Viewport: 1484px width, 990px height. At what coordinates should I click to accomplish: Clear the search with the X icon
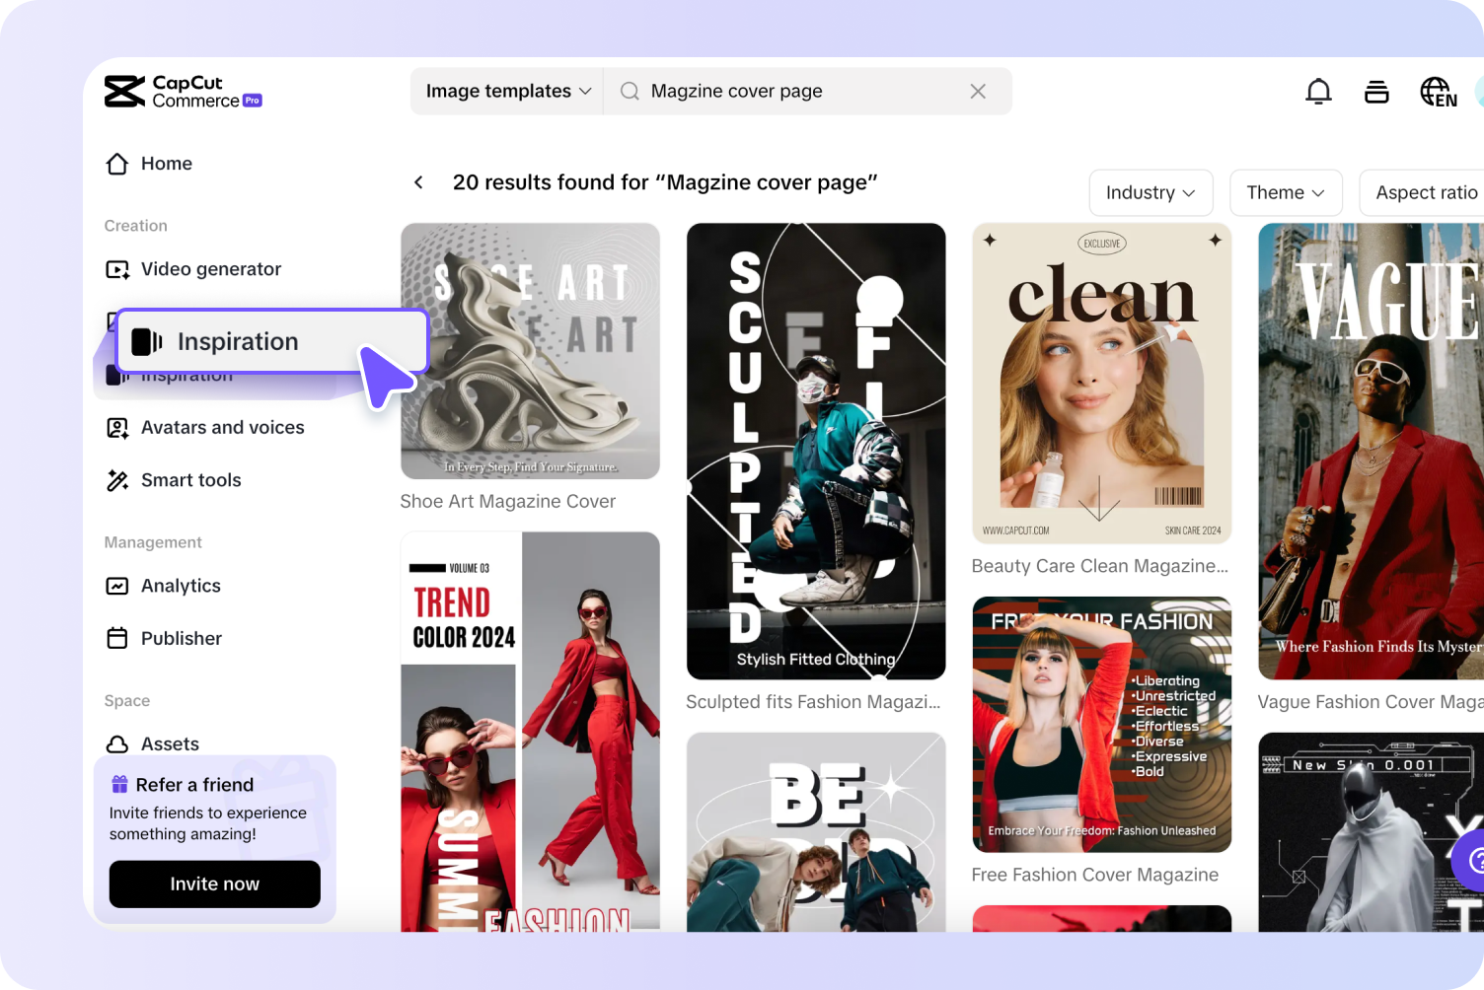click(977, 91)
